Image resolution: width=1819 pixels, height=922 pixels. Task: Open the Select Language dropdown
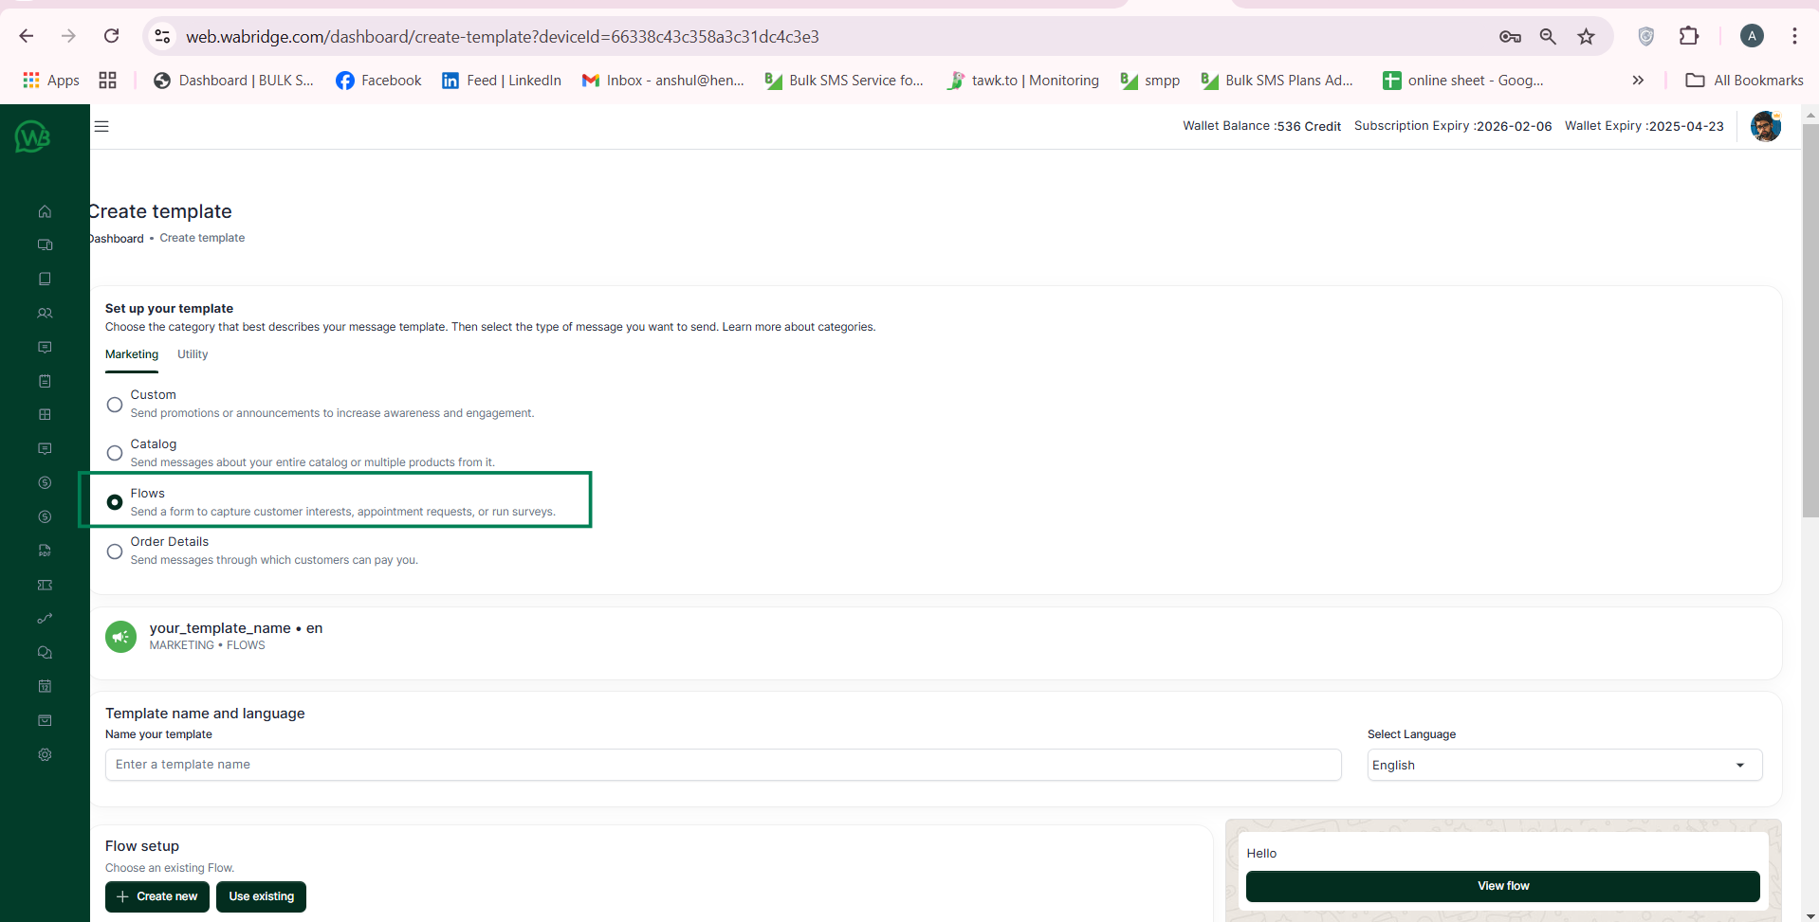[1564, 765]
